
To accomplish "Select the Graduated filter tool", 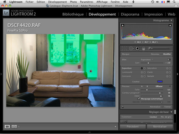I will coord(143,49).
